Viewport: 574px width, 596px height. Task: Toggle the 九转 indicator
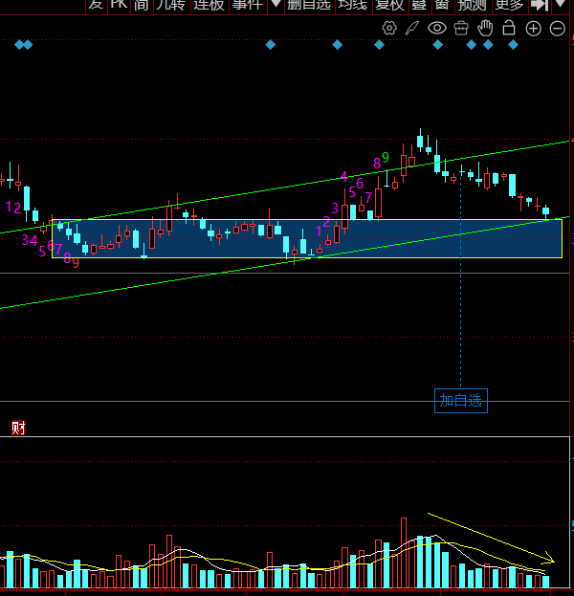pos(171,6)
